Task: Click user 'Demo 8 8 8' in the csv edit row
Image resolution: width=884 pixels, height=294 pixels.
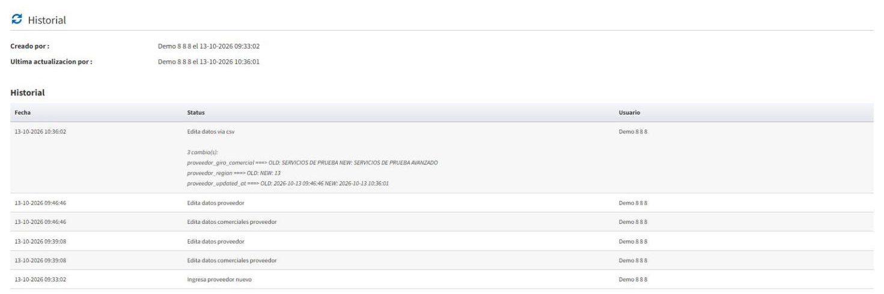Action: pyautogui.click(x=633, y=131)
